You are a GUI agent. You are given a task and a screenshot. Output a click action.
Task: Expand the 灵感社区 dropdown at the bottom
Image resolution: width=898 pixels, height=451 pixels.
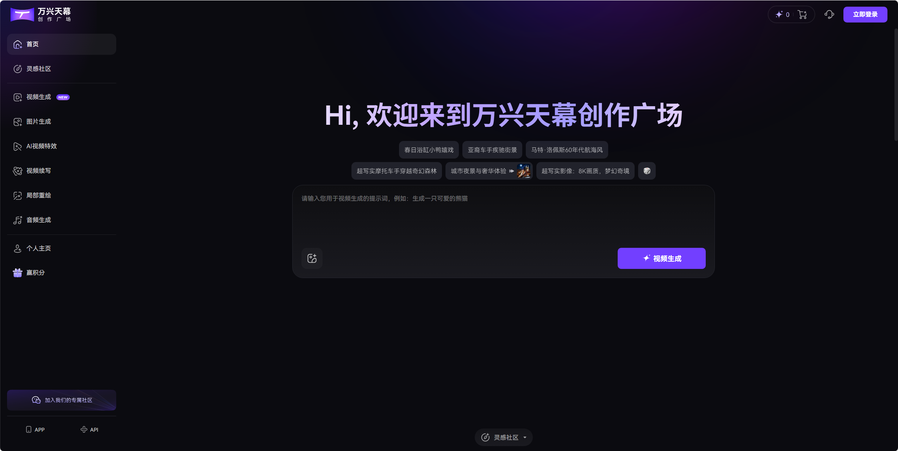coord(503,437)
